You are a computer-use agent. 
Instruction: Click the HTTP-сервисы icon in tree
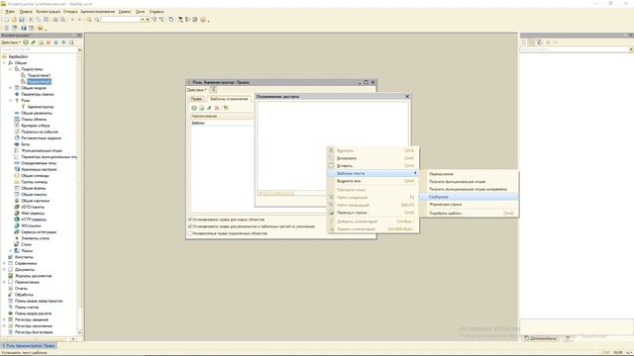(x=17, y=220)
